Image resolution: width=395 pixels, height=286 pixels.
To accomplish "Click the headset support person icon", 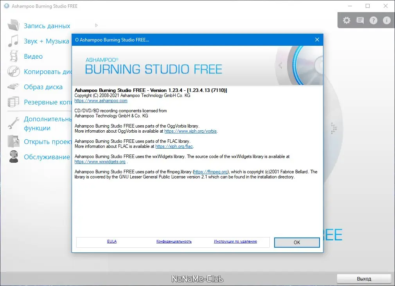I will 14,156.
